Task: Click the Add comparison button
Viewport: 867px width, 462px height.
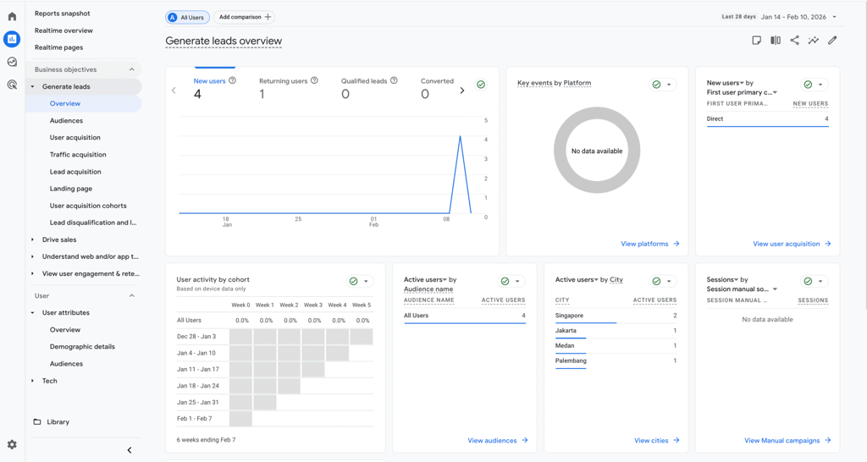Action: point(245,17)
